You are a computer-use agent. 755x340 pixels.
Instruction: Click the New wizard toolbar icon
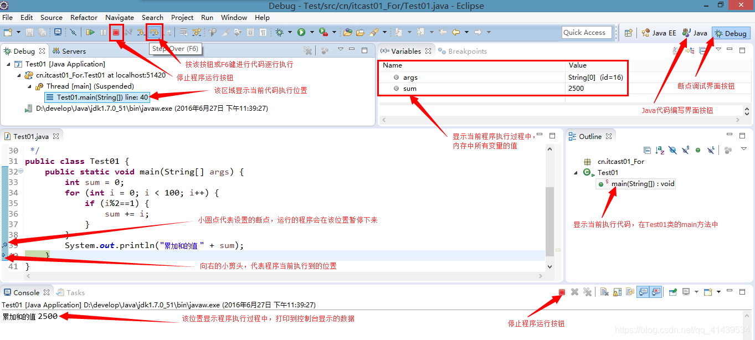click(x=8, y=32)
